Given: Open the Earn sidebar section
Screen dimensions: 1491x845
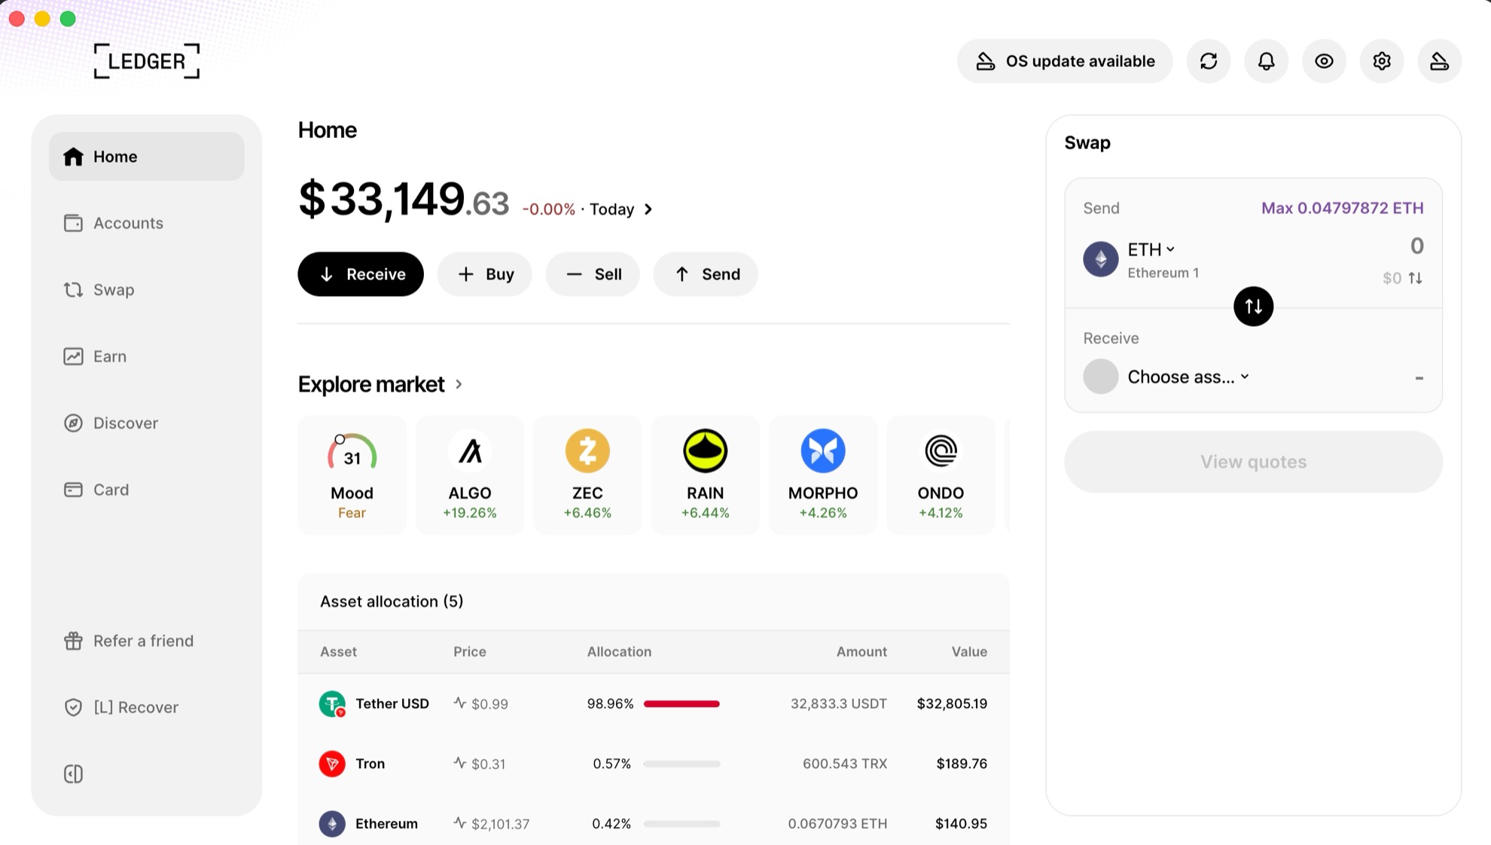Looking at the screenshot, I should [x=110, y=356].
